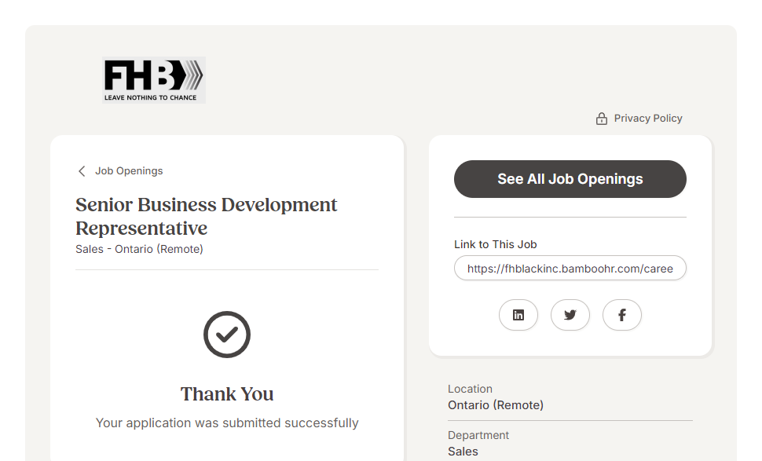Open the Privacy Policy link
Image resolution: width=762 pixels, height=461 pixels.
(648, 119)
